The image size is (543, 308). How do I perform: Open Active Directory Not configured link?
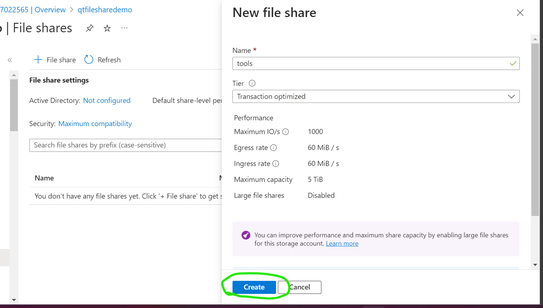pyautogui.click(x=107, y=100)
